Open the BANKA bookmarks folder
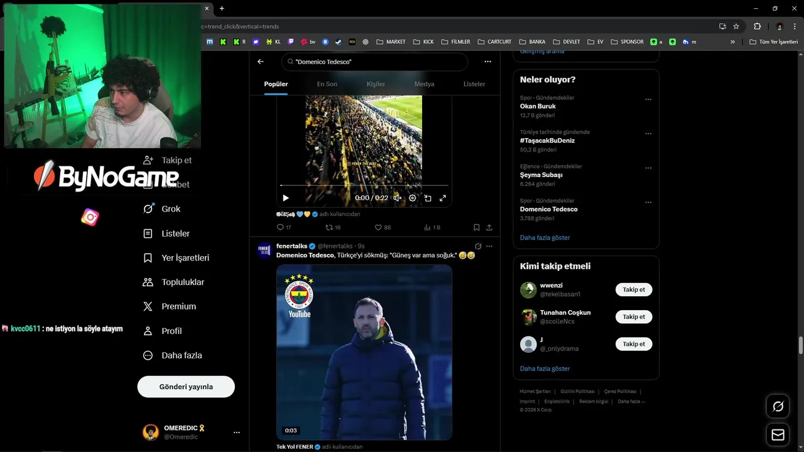804x452 pixels. click(x=532, y=41)
